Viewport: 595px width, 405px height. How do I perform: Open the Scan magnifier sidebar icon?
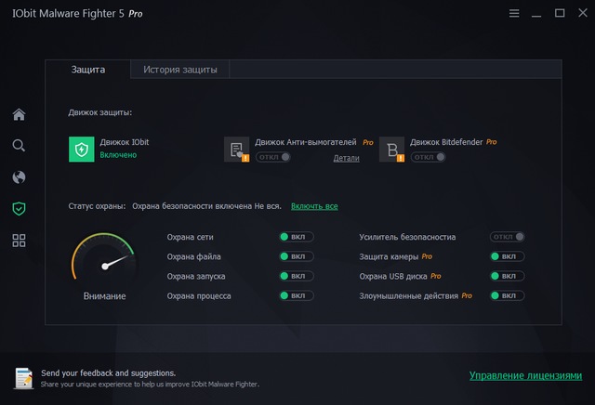[x=19, y=145]
